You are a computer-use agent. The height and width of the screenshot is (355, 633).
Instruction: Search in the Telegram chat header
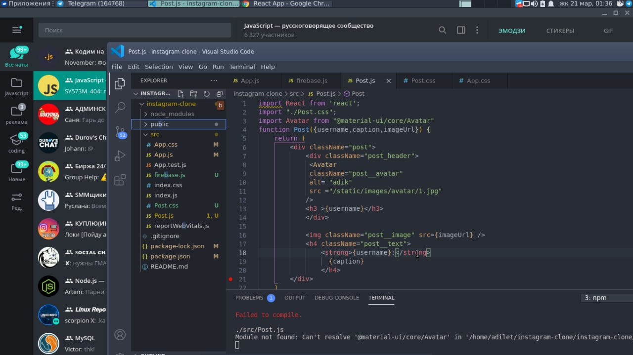point(442,30)
